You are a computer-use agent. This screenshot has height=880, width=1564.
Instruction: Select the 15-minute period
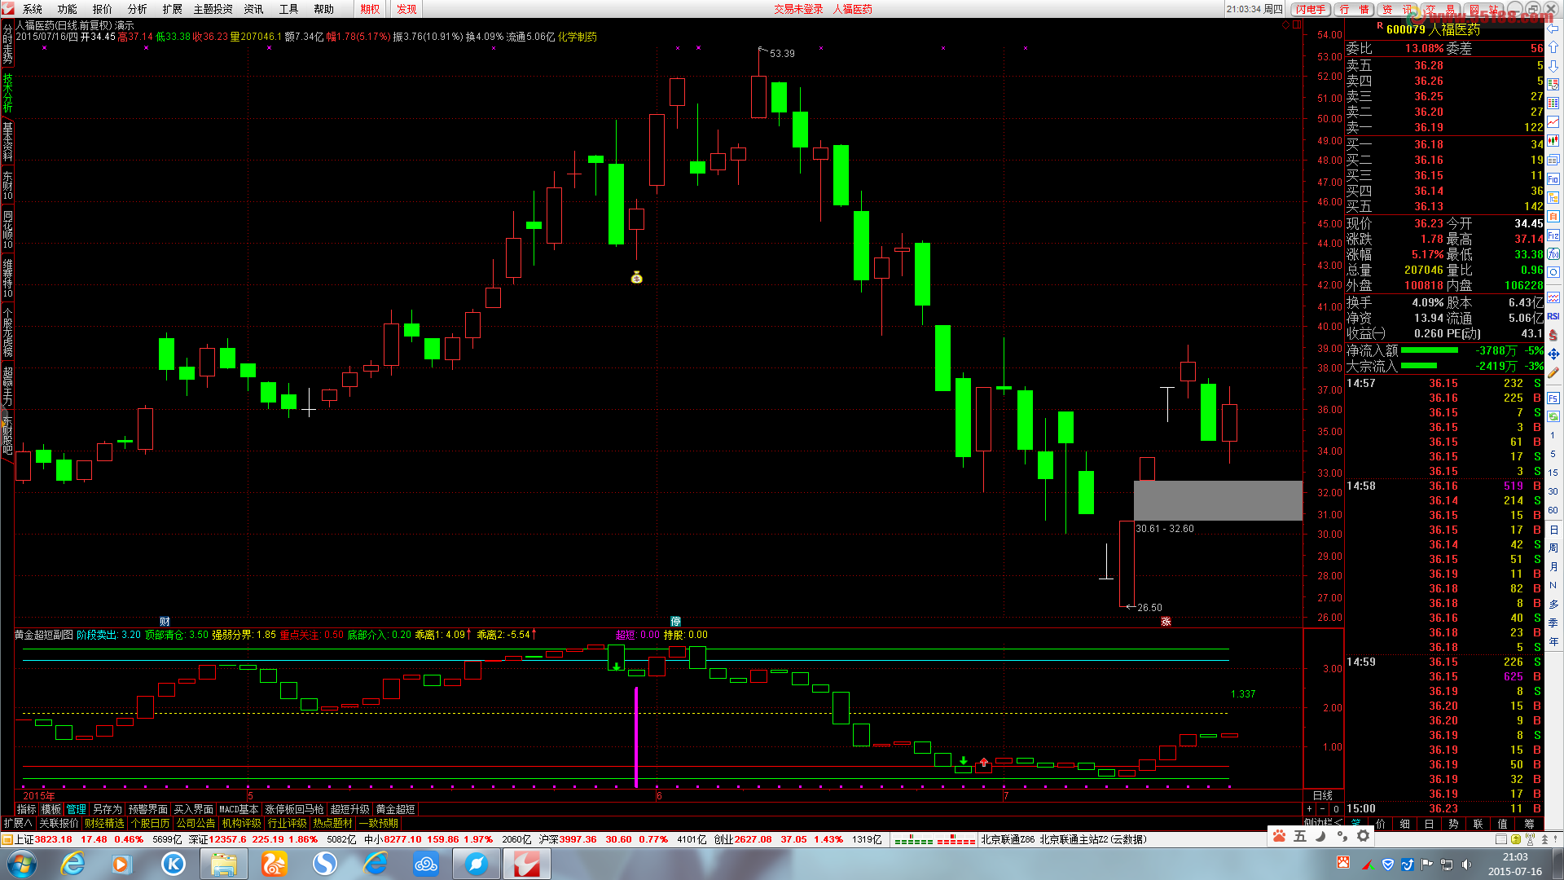tap(1553, 472)
